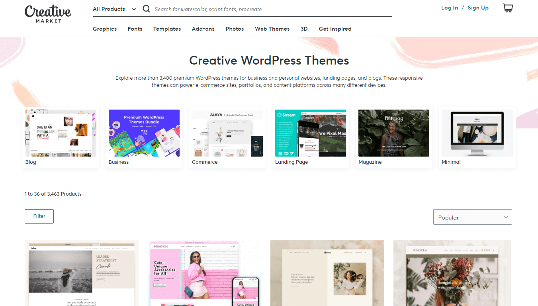Open the shopping cart icon
The image size is (538, 306).
coord(508,8)
